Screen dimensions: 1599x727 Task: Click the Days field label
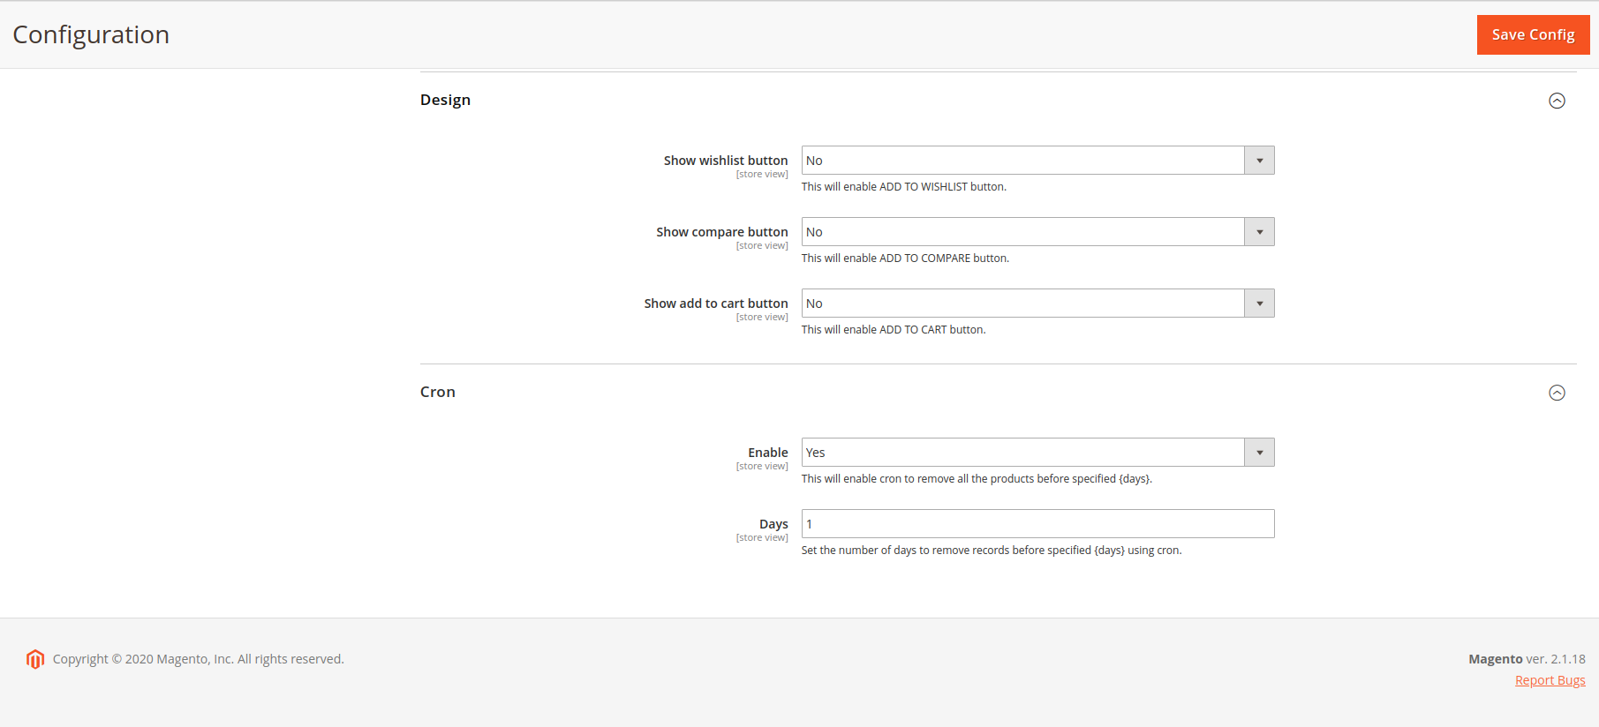tap(773, 524)
